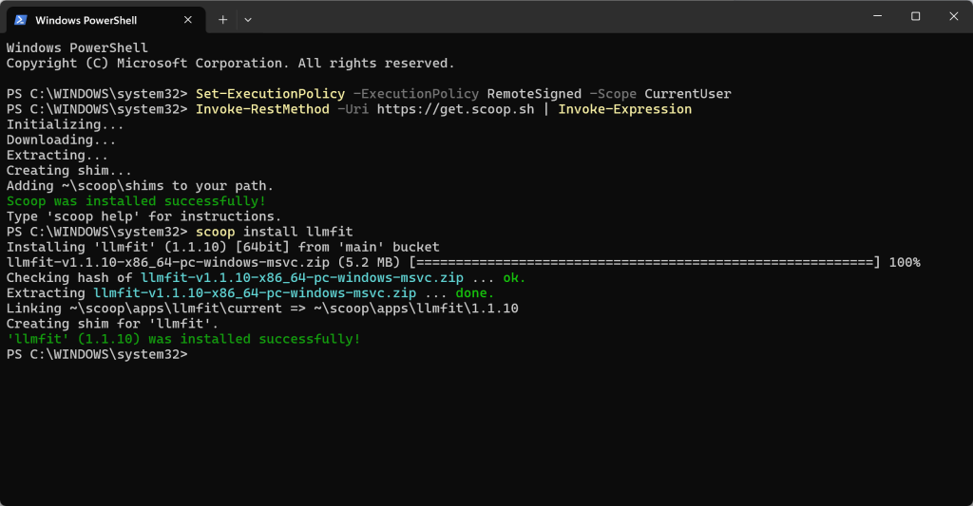
Task: Click the "Installing 'llmfit' (1.1.10)" line
Action: click(x=222, y=247)
